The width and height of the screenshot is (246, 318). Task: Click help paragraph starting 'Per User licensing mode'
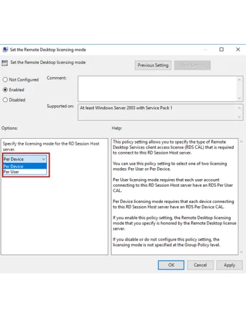pyautogui.click(x=173, y=185)
